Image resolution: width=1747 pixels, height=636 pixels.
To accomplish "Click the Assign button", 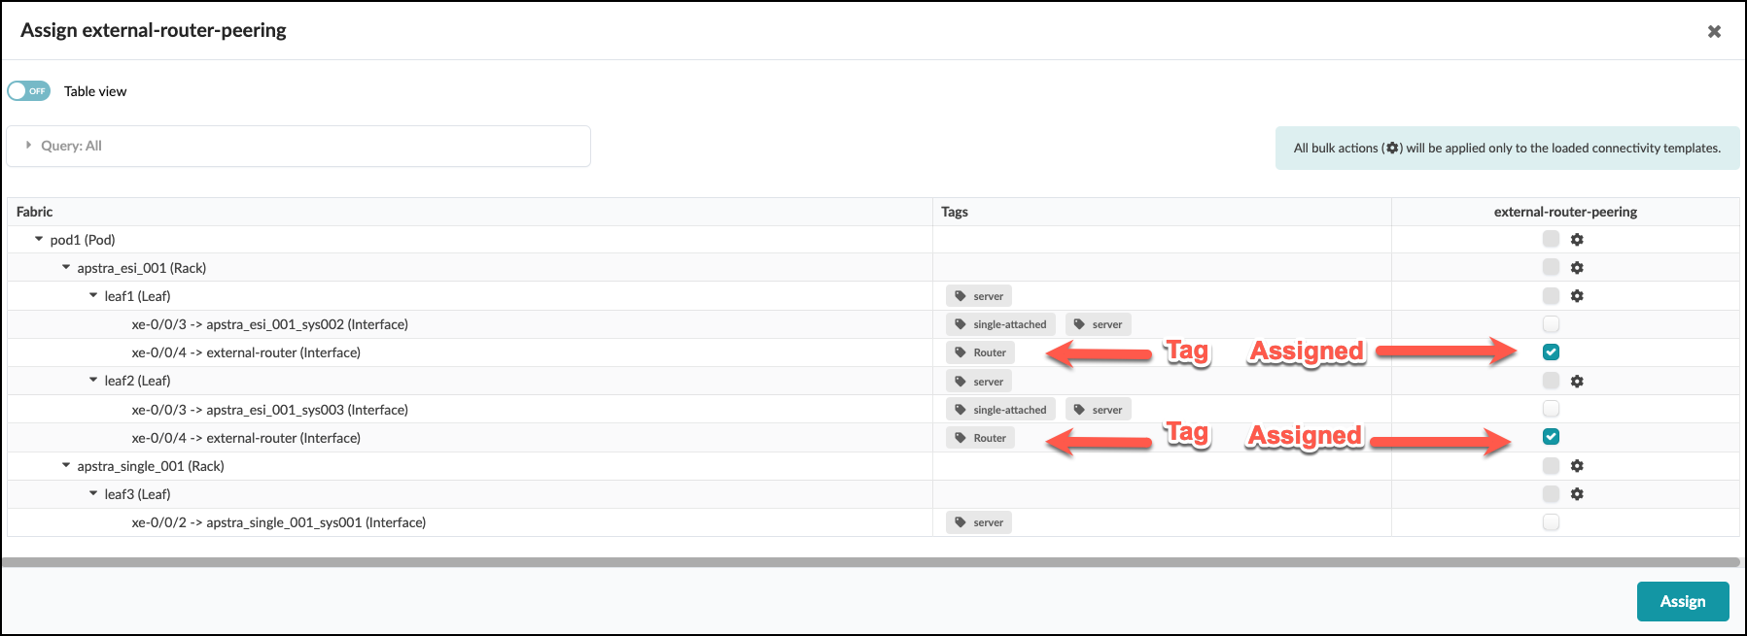I will coord(1682,601).
